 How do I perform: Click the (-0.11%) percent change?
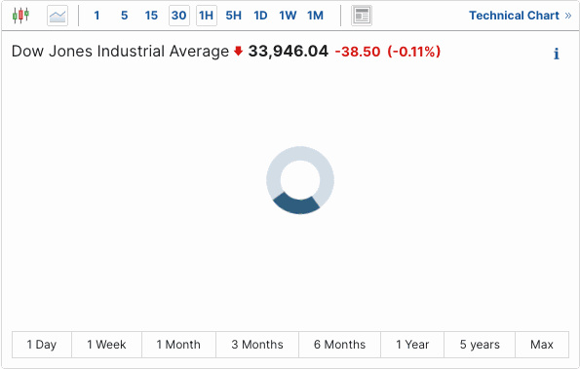[x=414, y=52]
